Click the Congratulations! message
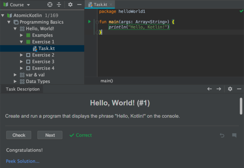 click(24, 150)
